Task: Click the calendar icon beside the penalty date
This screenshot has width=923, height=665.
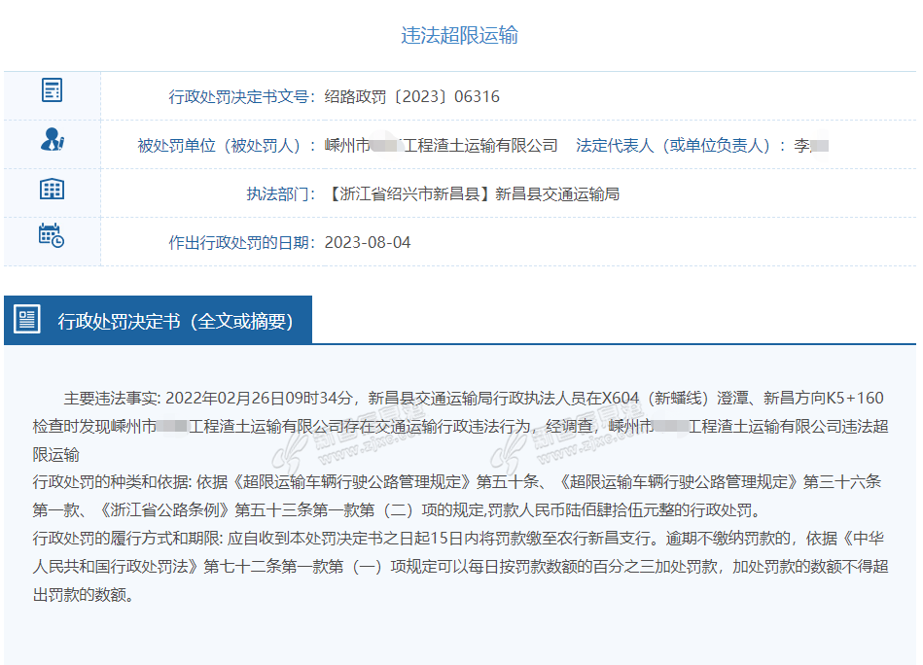Action: (52, 236)
